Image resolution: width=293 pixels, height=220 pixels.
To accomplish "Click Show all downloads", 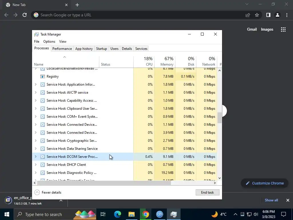I will click(x=271, y=200).
